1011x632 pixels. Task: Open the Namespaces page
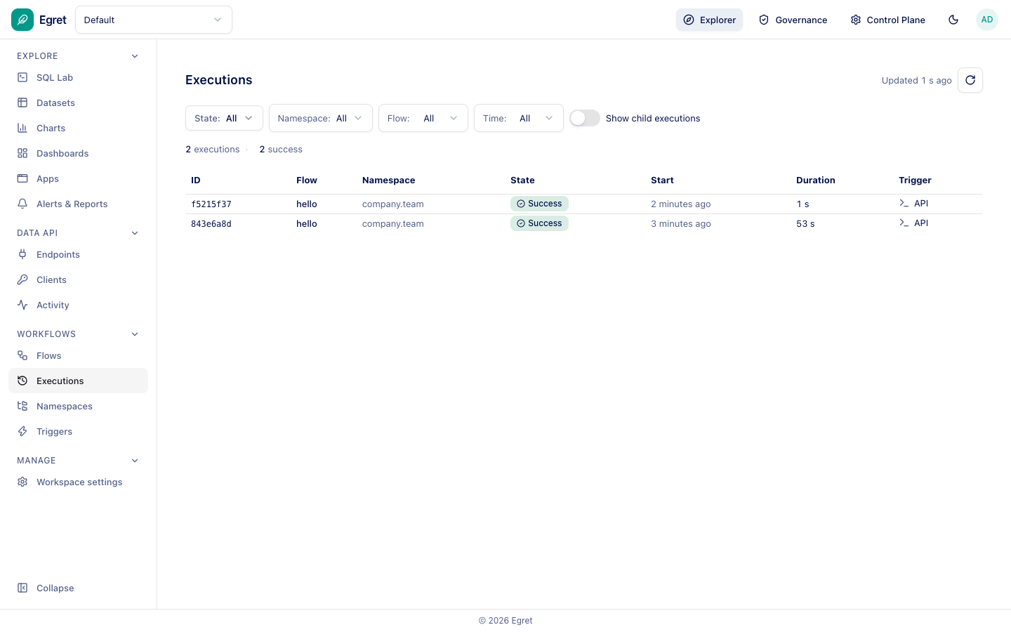78,407
